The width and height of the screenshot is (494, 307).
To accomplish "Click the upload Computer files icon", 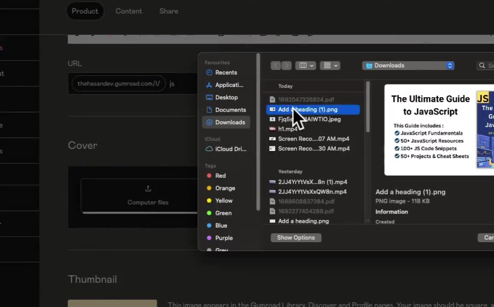I will (148, 188).
